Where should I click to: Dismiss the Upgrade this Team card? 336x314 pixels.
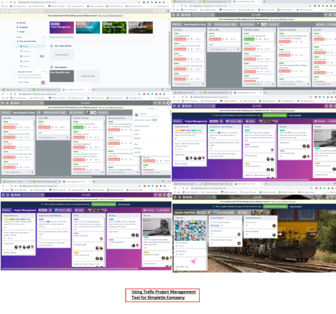[43, 71]
